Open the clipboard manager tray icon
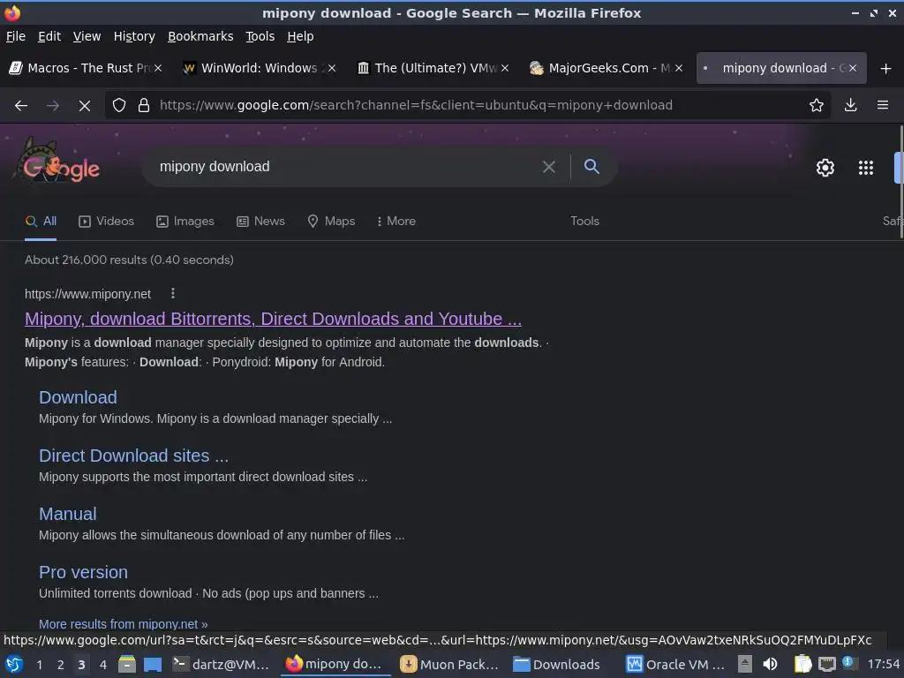 point(802,664)
